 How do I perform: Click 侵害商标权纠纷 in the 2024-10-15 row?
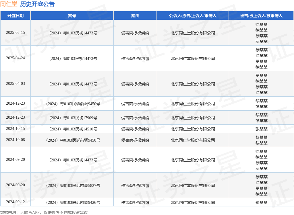point(135,129)
